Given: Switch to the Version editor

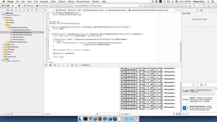Looking at the screenshot, I should pos(199,6).
